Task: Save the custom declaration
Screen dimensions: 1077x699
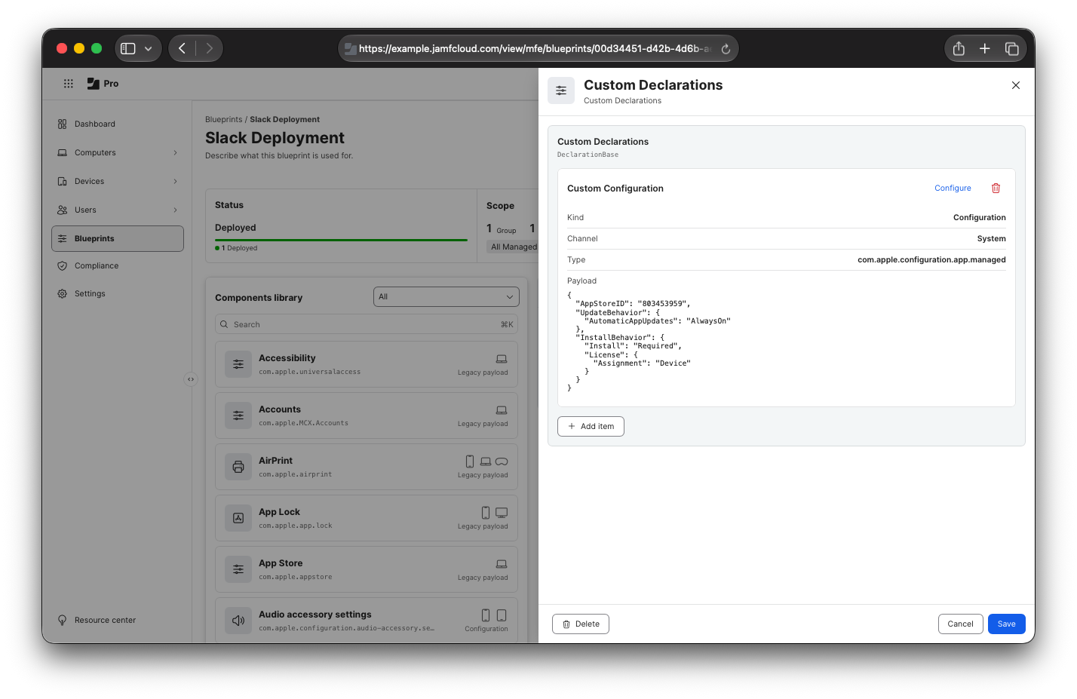Action: click(x=1006, y=624)
